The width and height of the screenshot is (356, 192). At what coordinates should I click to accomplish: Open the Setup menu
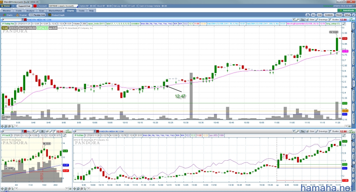point(347,15)
